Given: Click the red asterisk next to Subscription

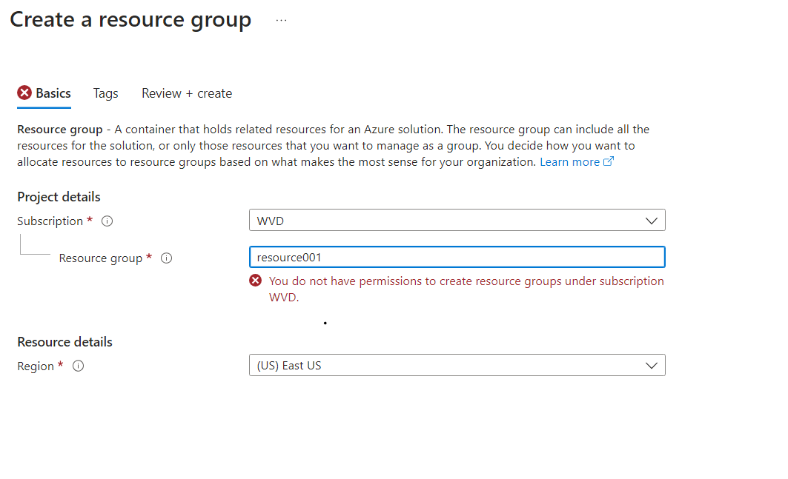Looking at the screenshot, I should tap(89, 221).
